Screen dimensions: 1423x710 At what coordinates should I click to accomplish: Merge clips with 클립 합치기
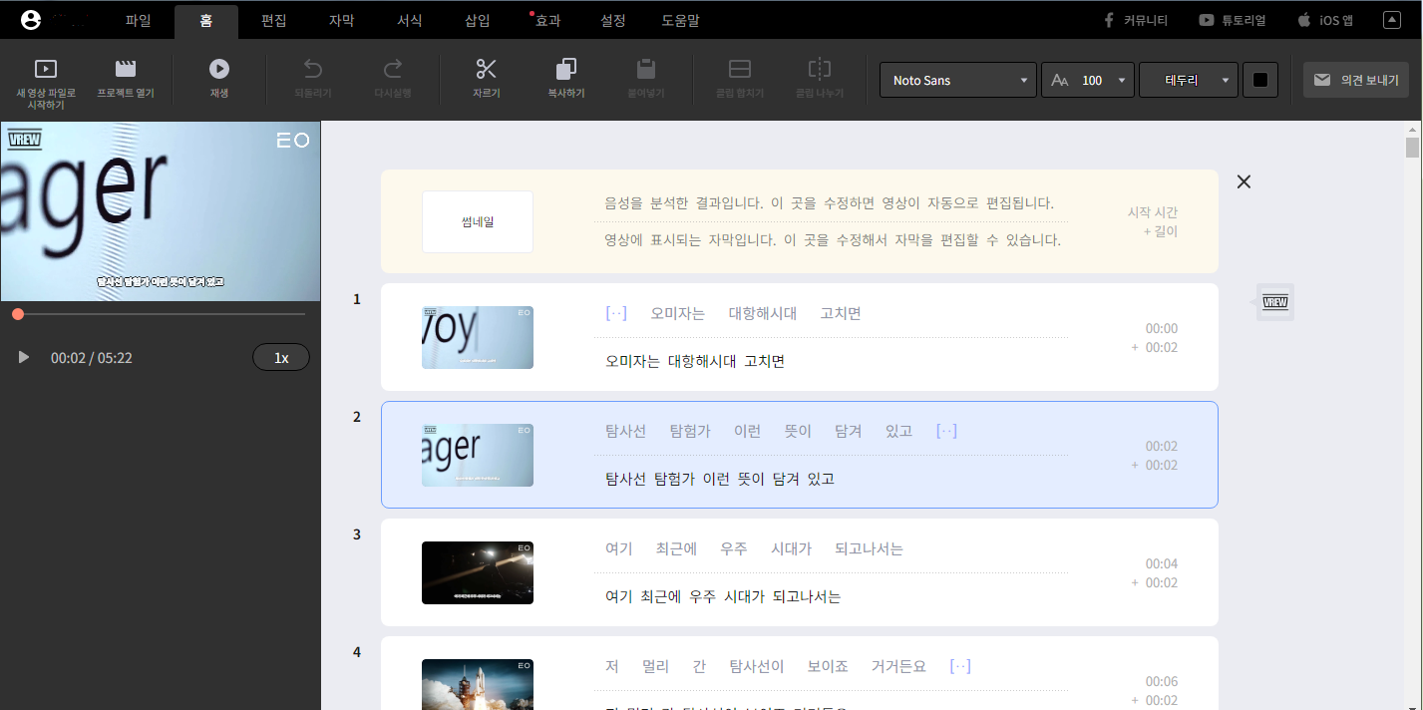740,80
